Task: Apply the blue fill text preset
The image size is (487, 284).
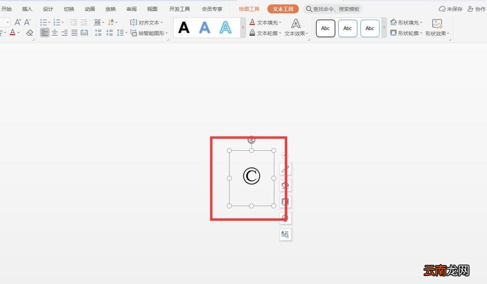Action: point(205,28)
